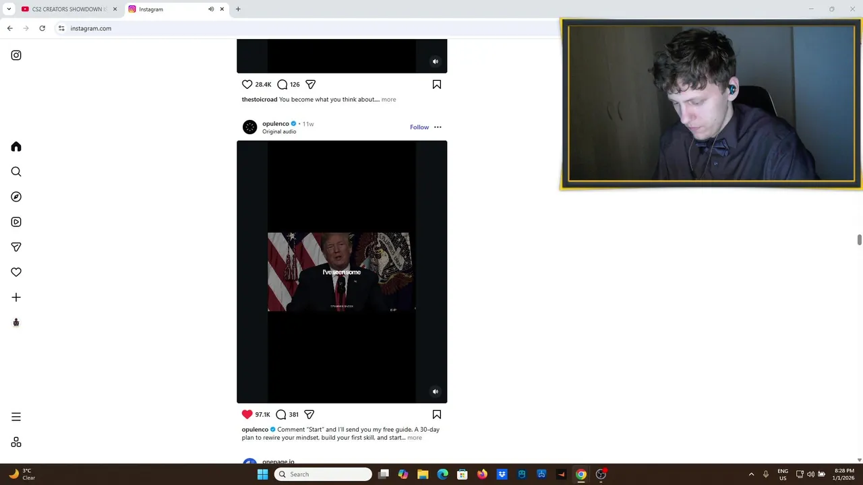
Task: Switch ENG US input language
Action: click(x=783, y=474)
